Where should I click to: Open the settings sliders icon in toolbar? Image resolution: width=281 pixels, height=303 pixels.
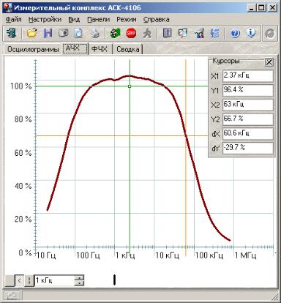[x=214, y=33]
